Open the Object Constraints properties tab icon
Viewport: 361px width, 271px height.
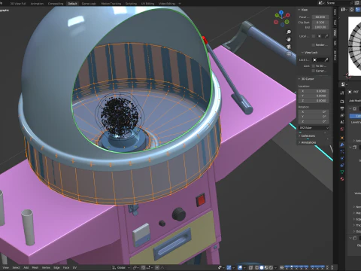(342, 165)
